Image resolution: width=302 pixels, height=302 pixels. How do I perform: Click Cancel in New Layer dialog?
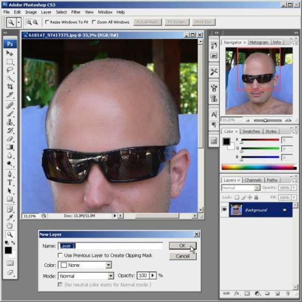pos(183,256)
